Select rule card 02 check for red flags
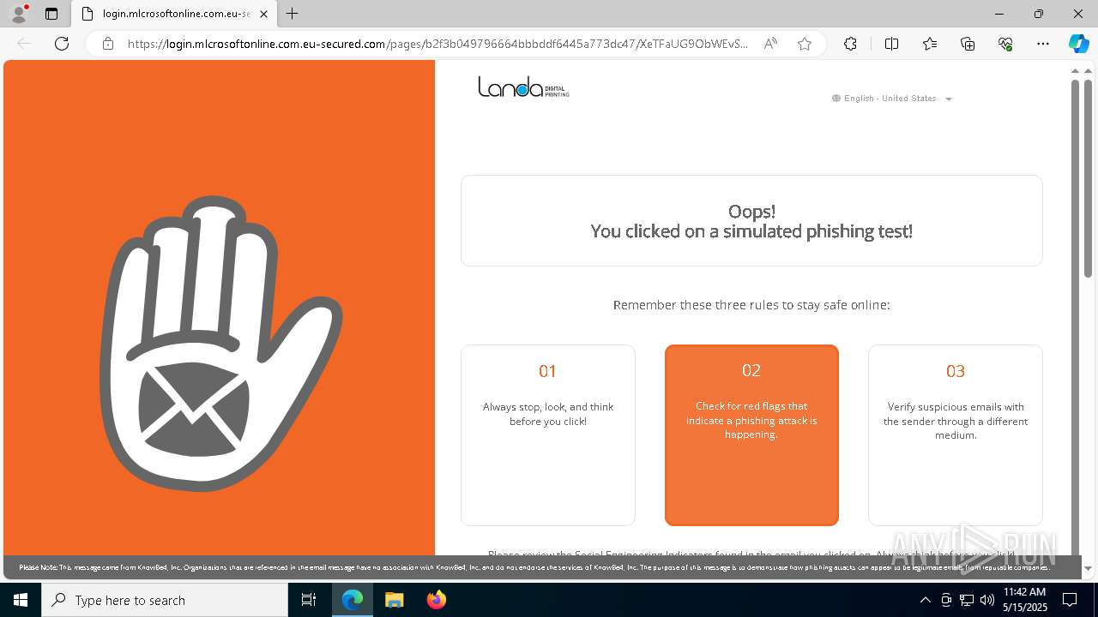This screenshot has width=1098, height=617. (x=751, y=435)
